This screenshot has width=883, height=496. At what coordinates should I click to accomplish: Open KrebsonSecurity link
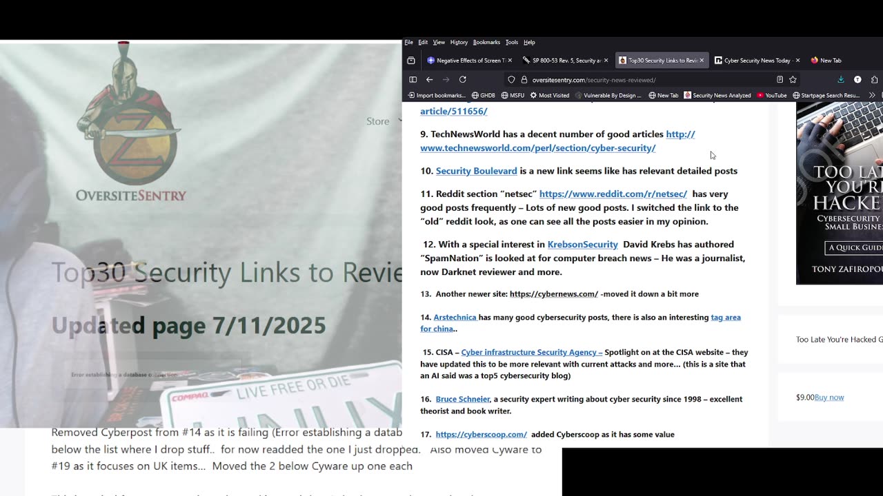[x=583, y=245]
